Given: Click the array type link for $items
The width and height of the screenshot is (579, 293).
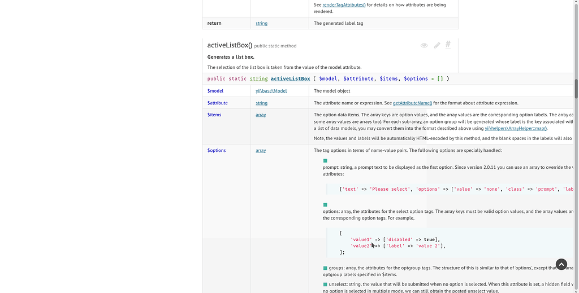Looking at the screenshot, I should (261, 115).
